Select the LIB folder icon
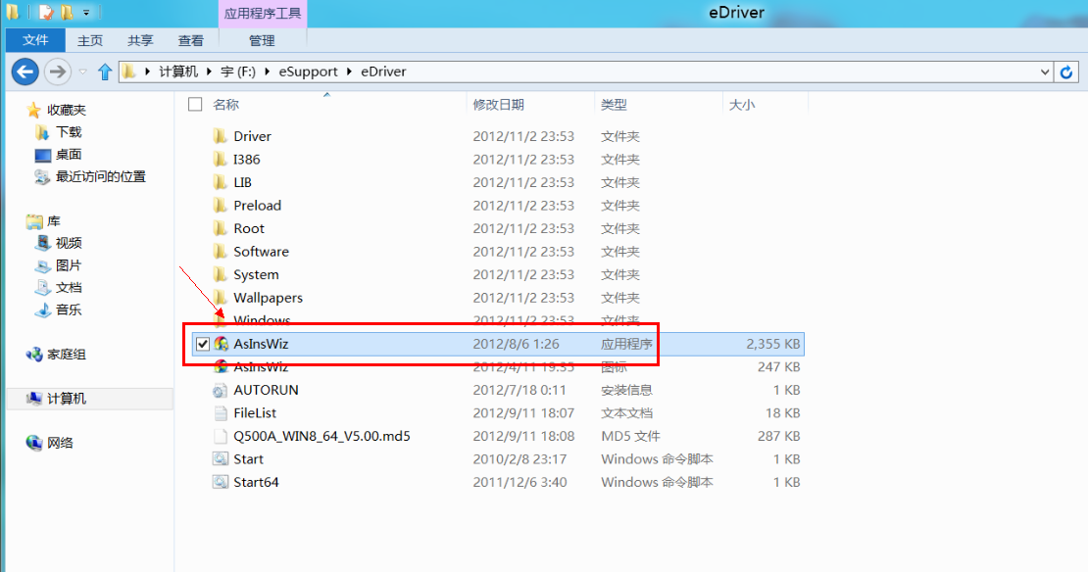The width and height of the screenshot is (1088, 572). point(220,181)
